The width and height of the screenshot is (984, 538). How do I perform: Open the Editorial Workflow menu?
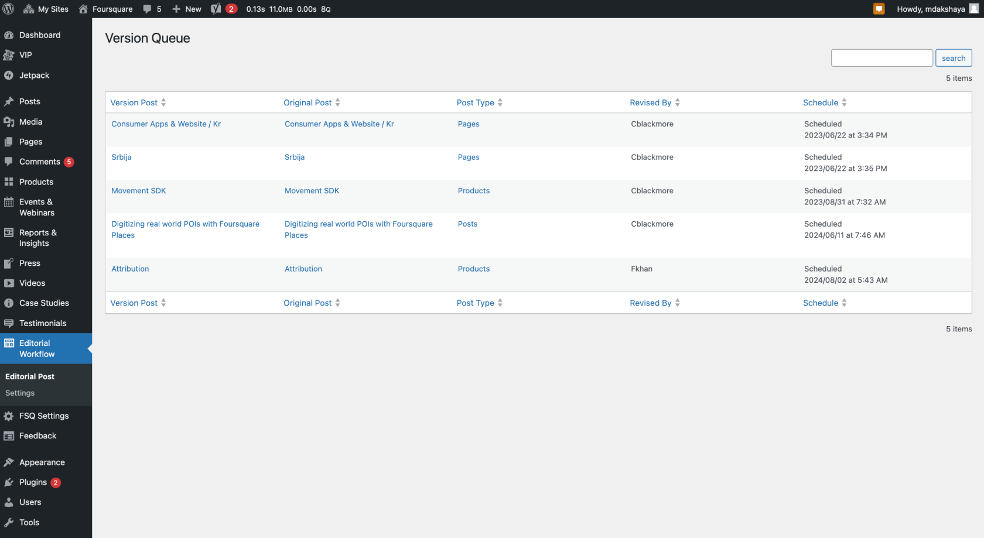[x=46, y=348]
